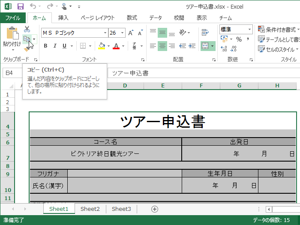The image size is (300, 225).
Task: Open the copy button dropdown arrow
Action: pos(34,39)
